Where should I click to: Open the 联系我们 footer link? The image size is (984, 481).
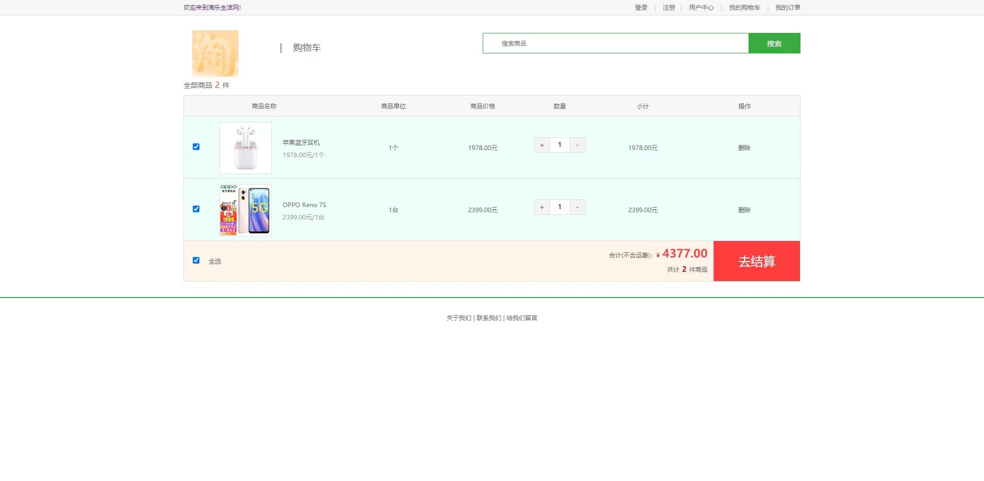click(x=488, y=318)
